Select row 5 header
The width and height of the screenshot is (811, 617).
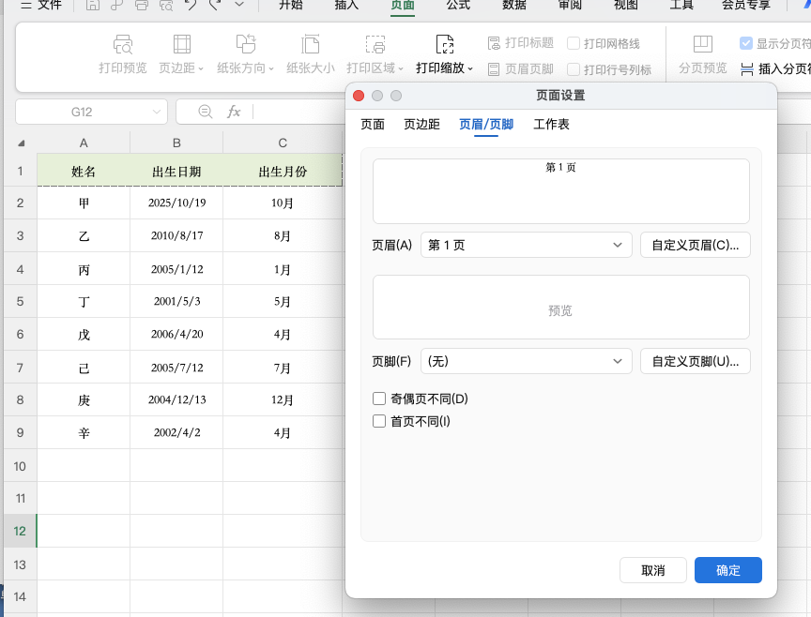click(x=20, y=301)
